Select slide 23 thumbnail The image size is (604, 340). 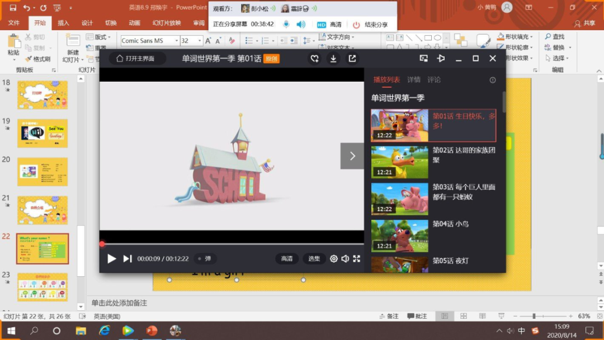click(x=43, y=287)
